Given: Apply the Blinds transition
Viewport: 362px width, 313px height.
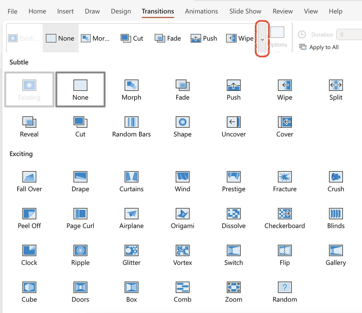Looking at the screenshot, I should [336, 218].
